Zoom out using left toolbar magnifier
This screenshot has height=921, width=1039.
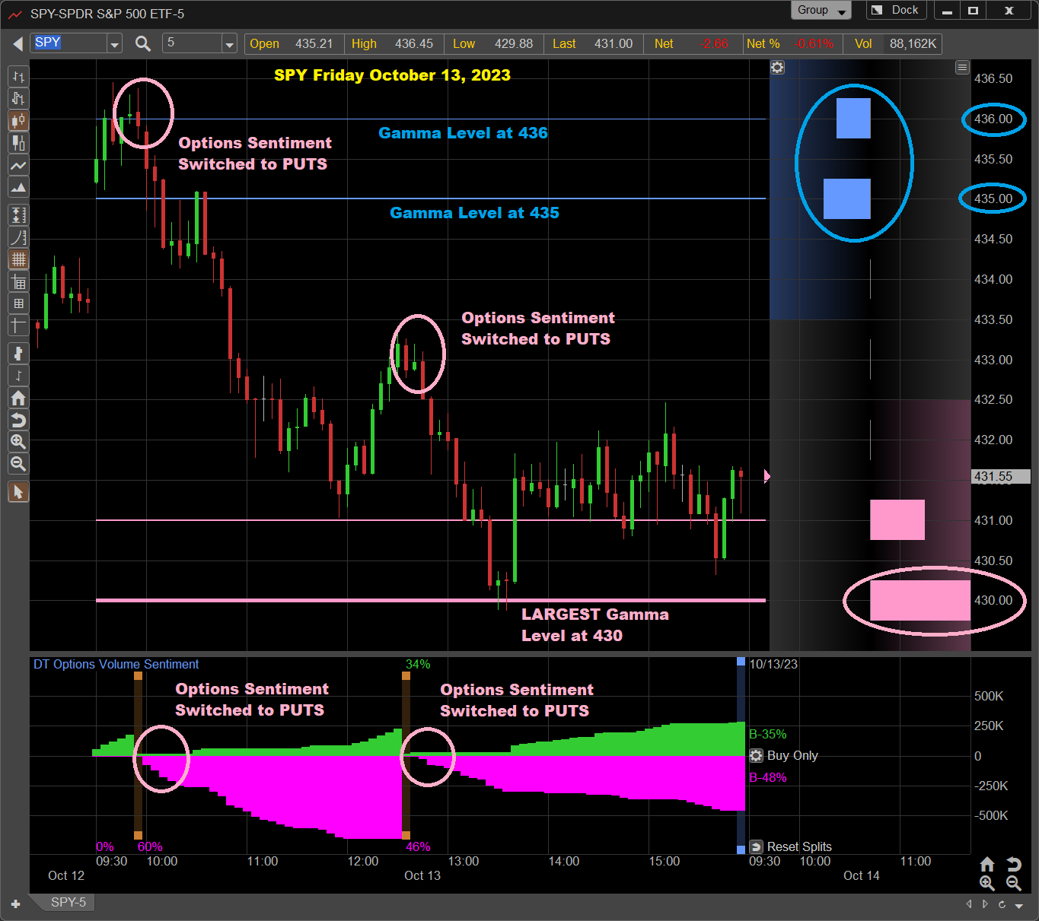pos(18,464)
